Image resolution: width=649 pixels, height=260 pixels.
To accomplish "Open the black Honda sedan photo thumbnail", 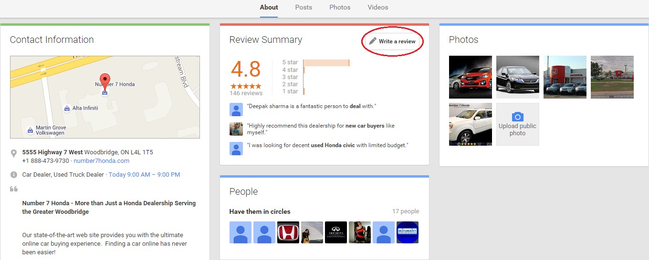I will [x=518, y=77].
